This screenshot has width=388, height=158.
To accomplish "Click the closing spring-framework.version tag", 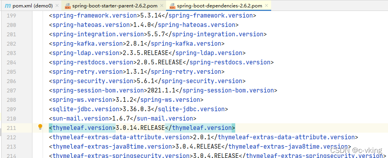I will pos(209,16).
